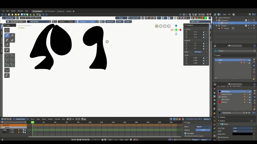Click the Playback button in timeline footer

point(196,140)
